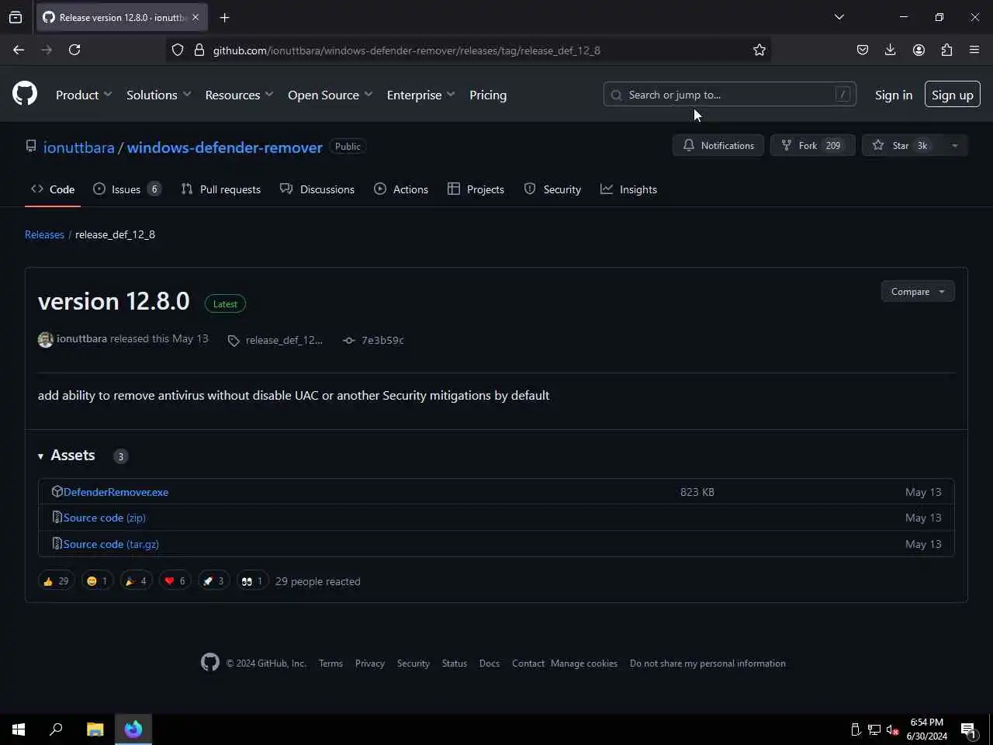The image size is (993, 745).
Task: Download DefenderRemover.exe
Action: [116, 492]
